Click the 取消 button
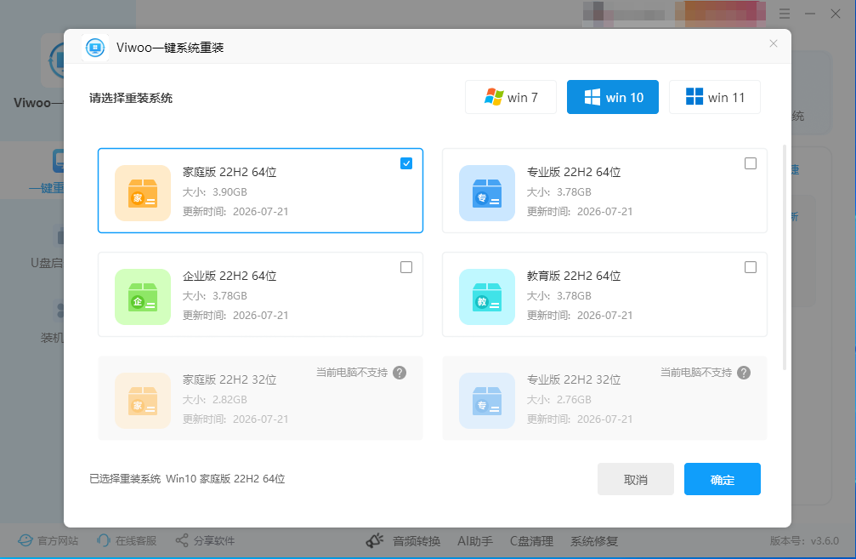The height and width of the screenshot is (559, 856). tap(636, 479)
